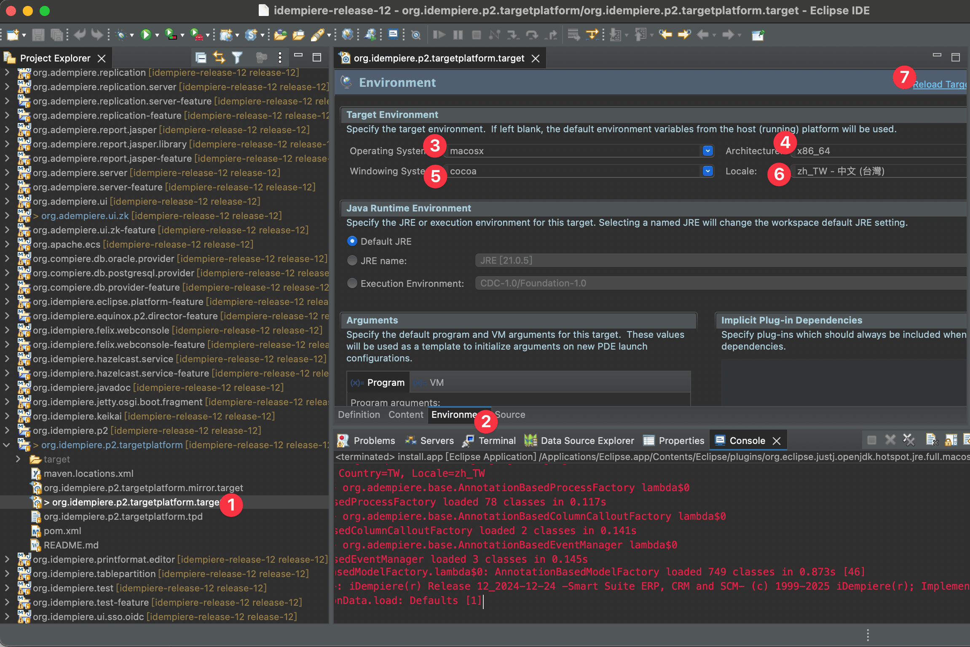The height and width of the screenshot is (647, 970).
Task: Expand the org.adempiere.ui.zk project
Action: tap(6, 216)
